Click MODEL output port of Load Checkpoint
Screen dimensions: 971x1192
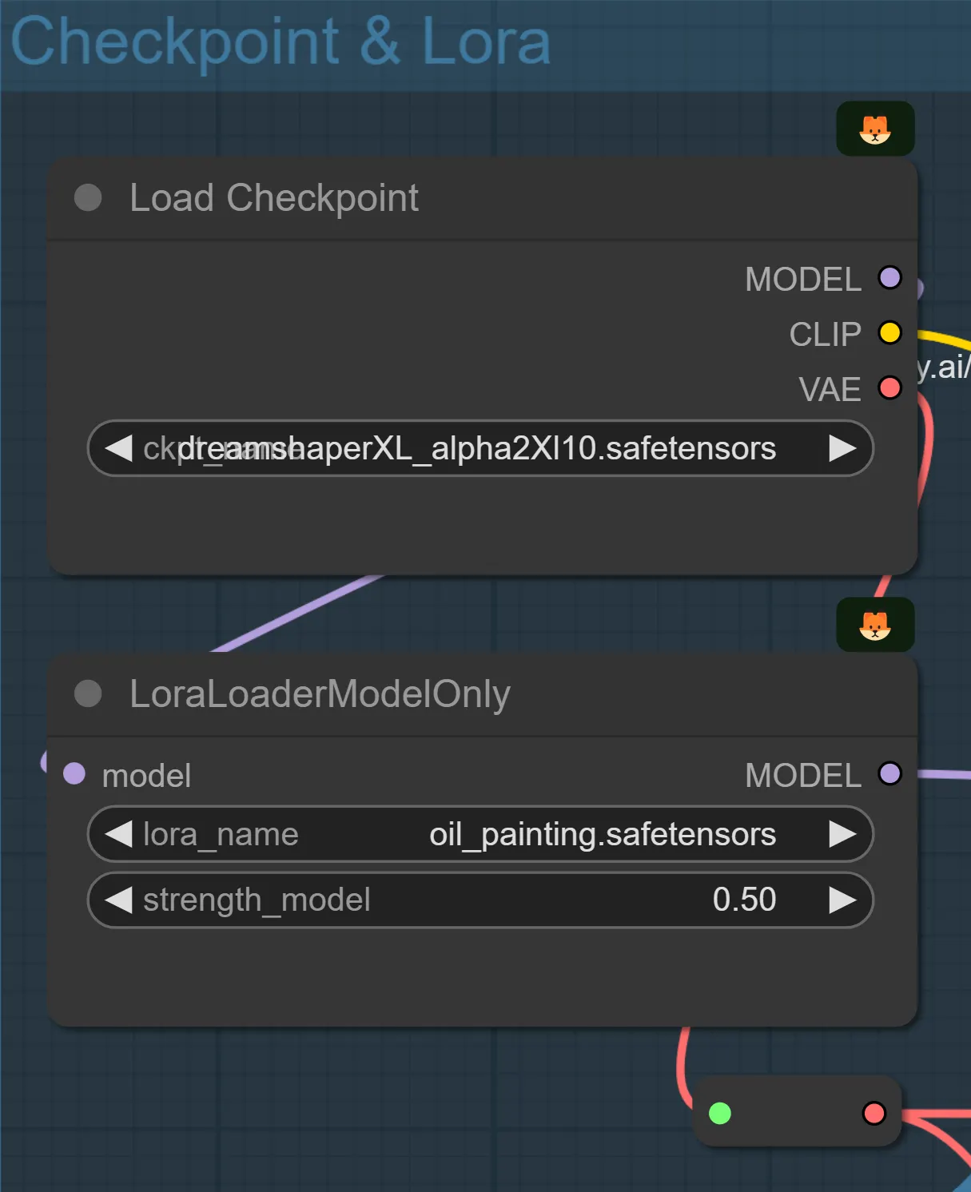click(x=889, y=278)
